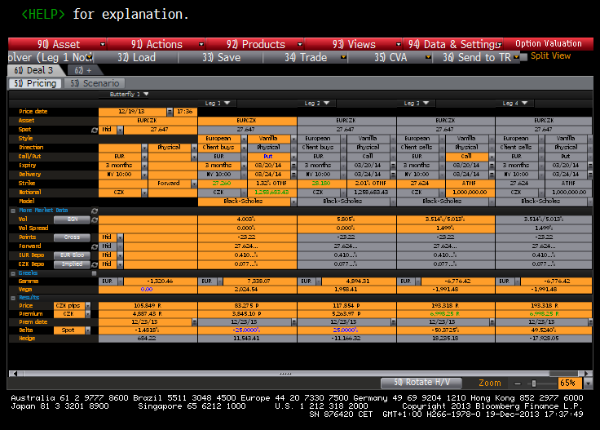Click the Leg 1 strike 27.260 field

[222, 184]
